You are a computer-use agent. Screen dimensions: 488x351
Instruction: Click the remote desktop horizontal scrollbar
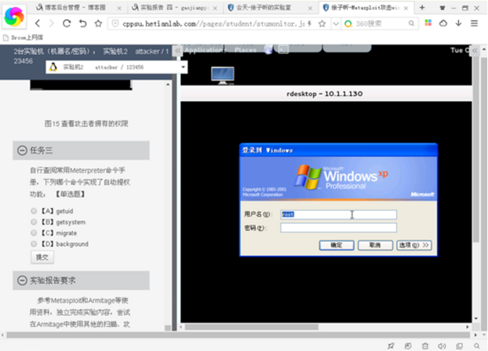pyautogui.click(x=252, y=327)
